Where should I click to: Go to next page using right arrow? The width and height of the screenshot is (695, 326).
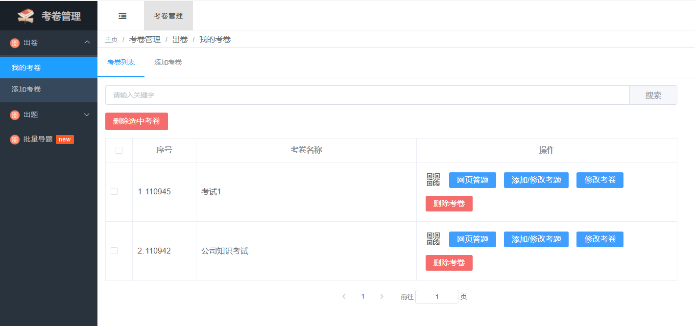[x=382, y=296]
